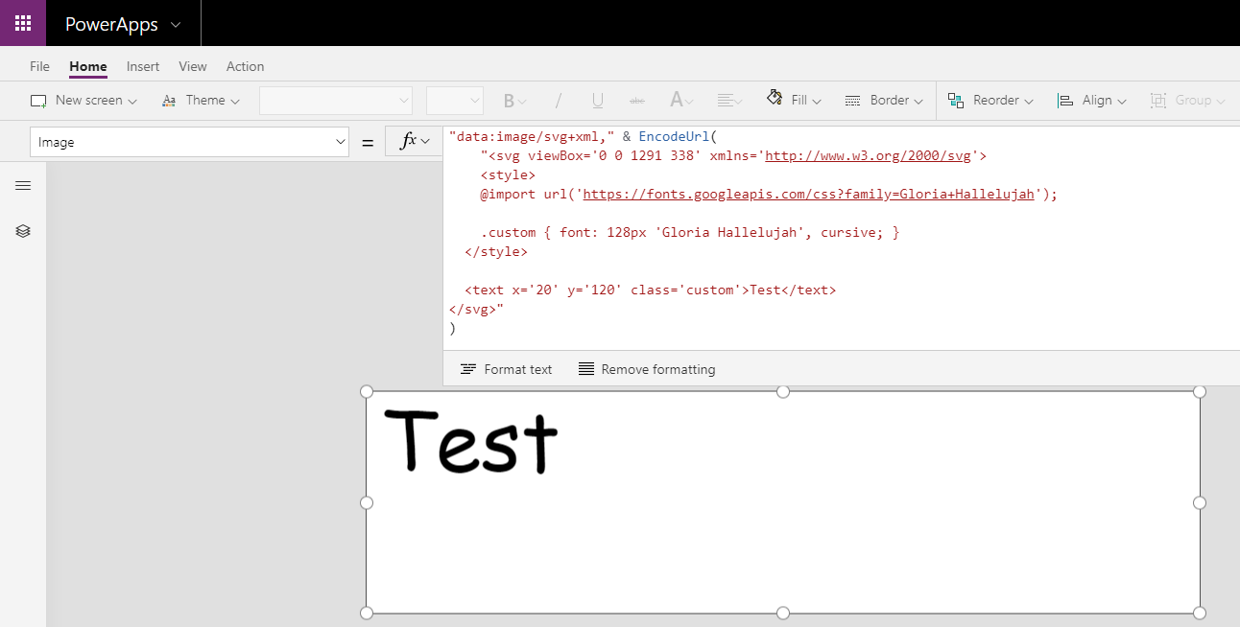
Task: Open the Reorder dropdown
Action: (990, 100)
